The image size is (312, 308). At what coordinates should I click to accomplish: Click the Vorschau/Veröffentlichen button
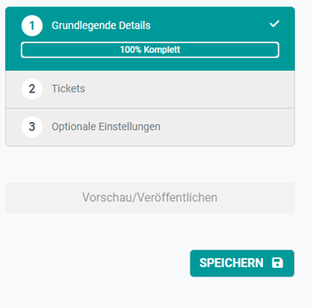click(x=150, y=198)
